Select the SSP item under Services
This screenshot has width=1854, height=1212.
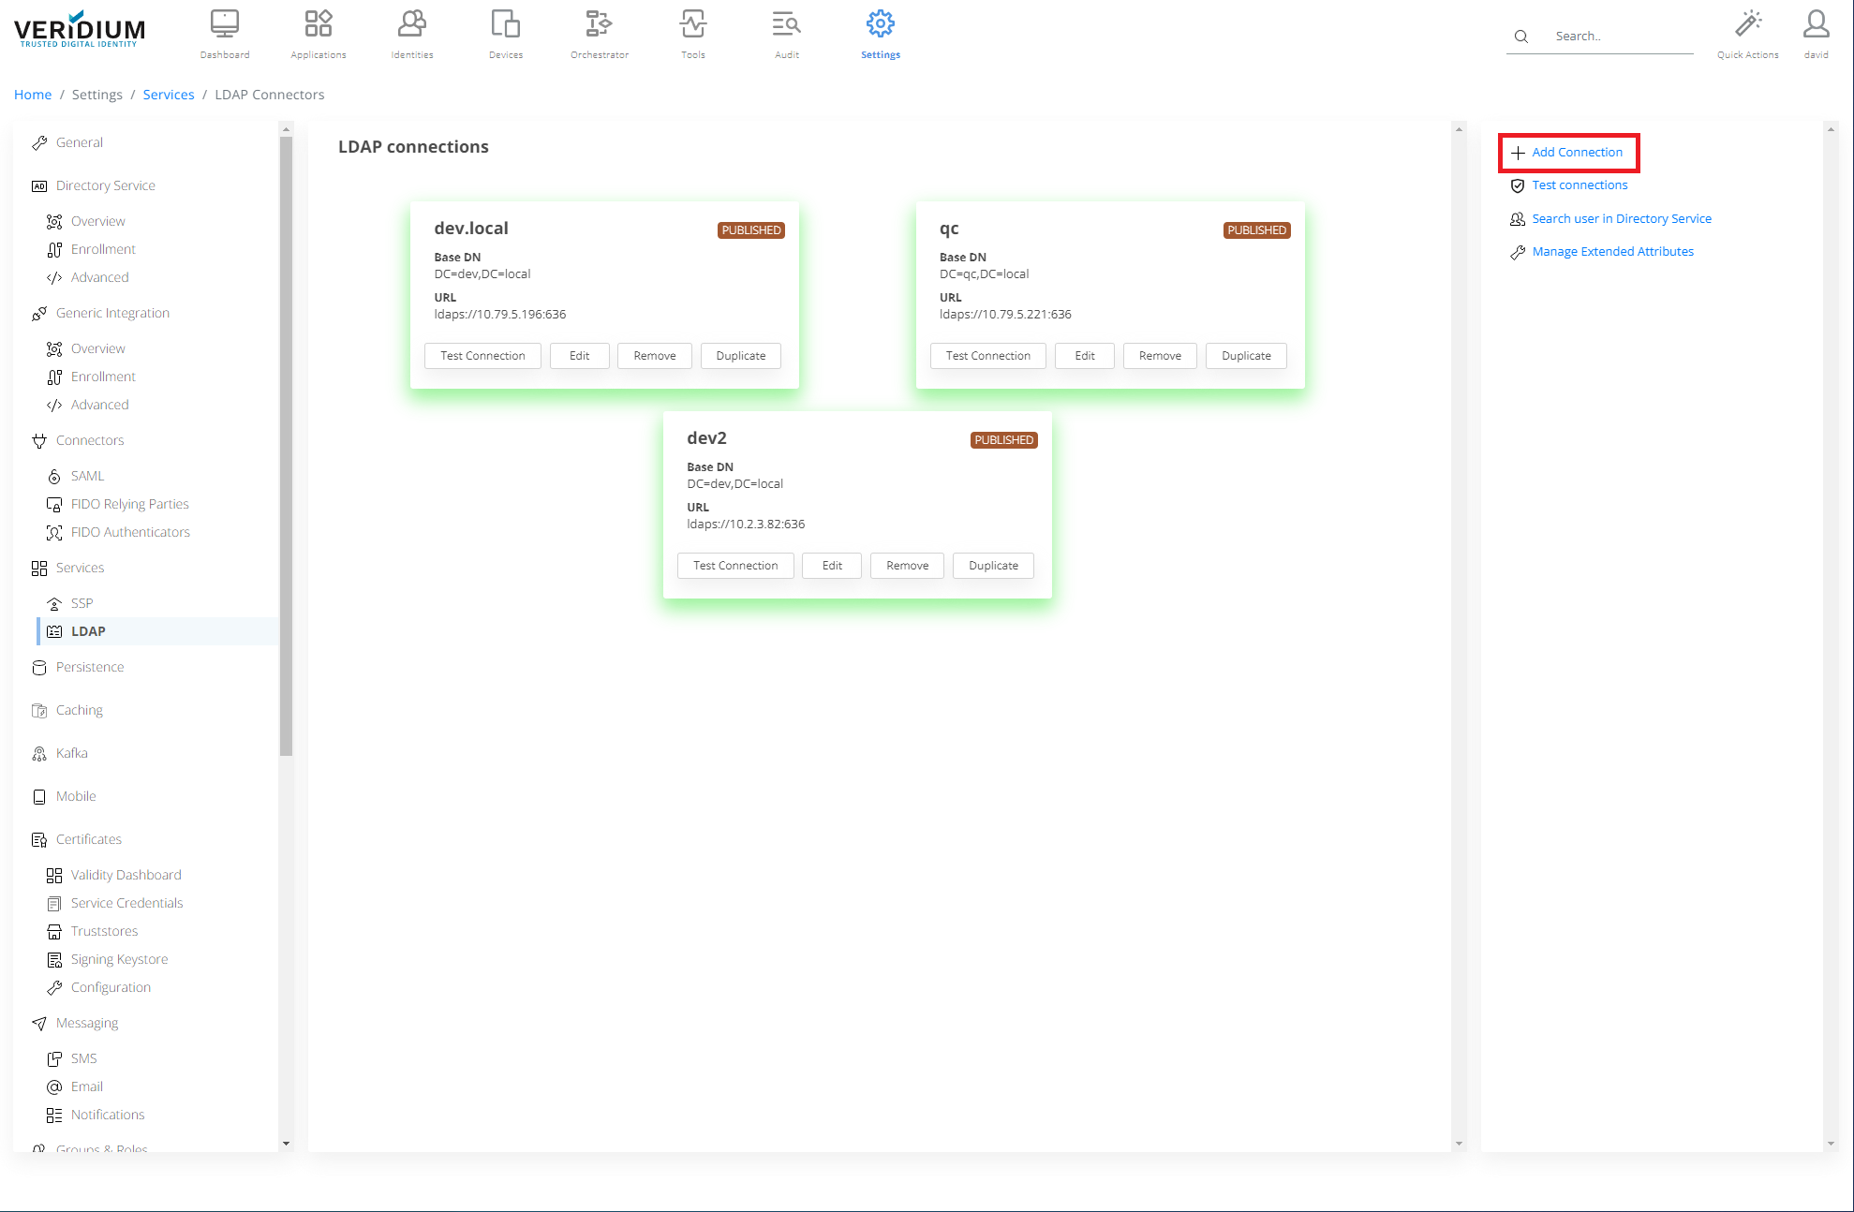pos(82,603)
